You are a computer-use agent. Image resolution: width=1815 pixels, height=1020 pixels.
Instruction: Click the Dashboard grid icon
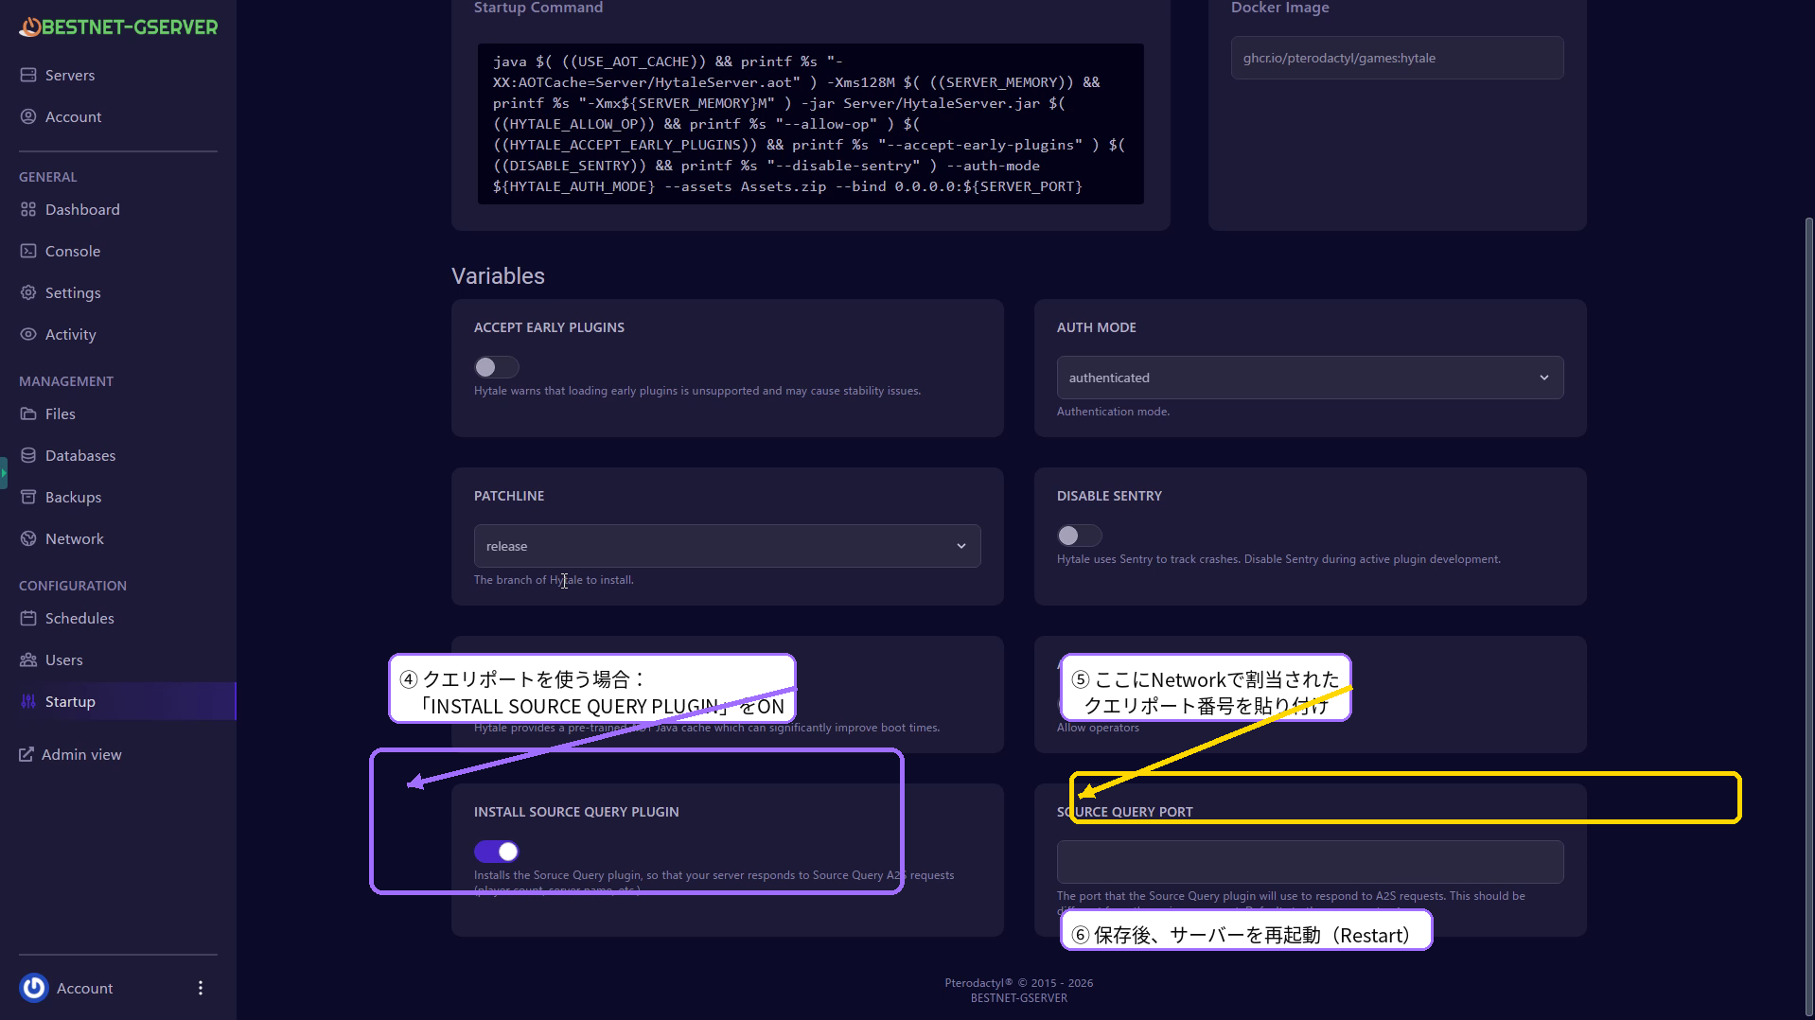pos(28,209)
